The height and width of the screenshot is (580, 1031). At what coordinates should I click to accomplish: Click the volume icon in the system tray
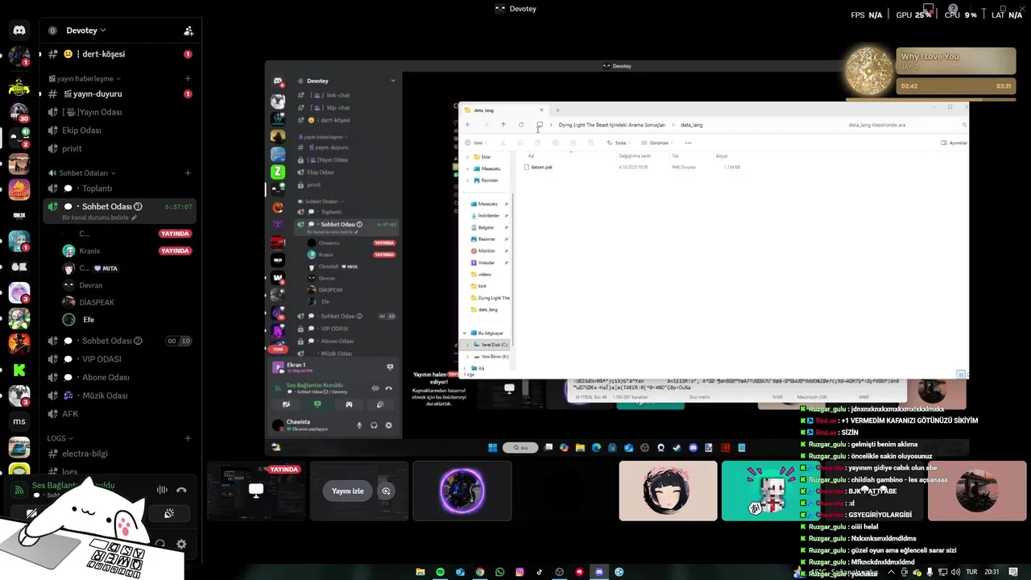pos(954,572)
